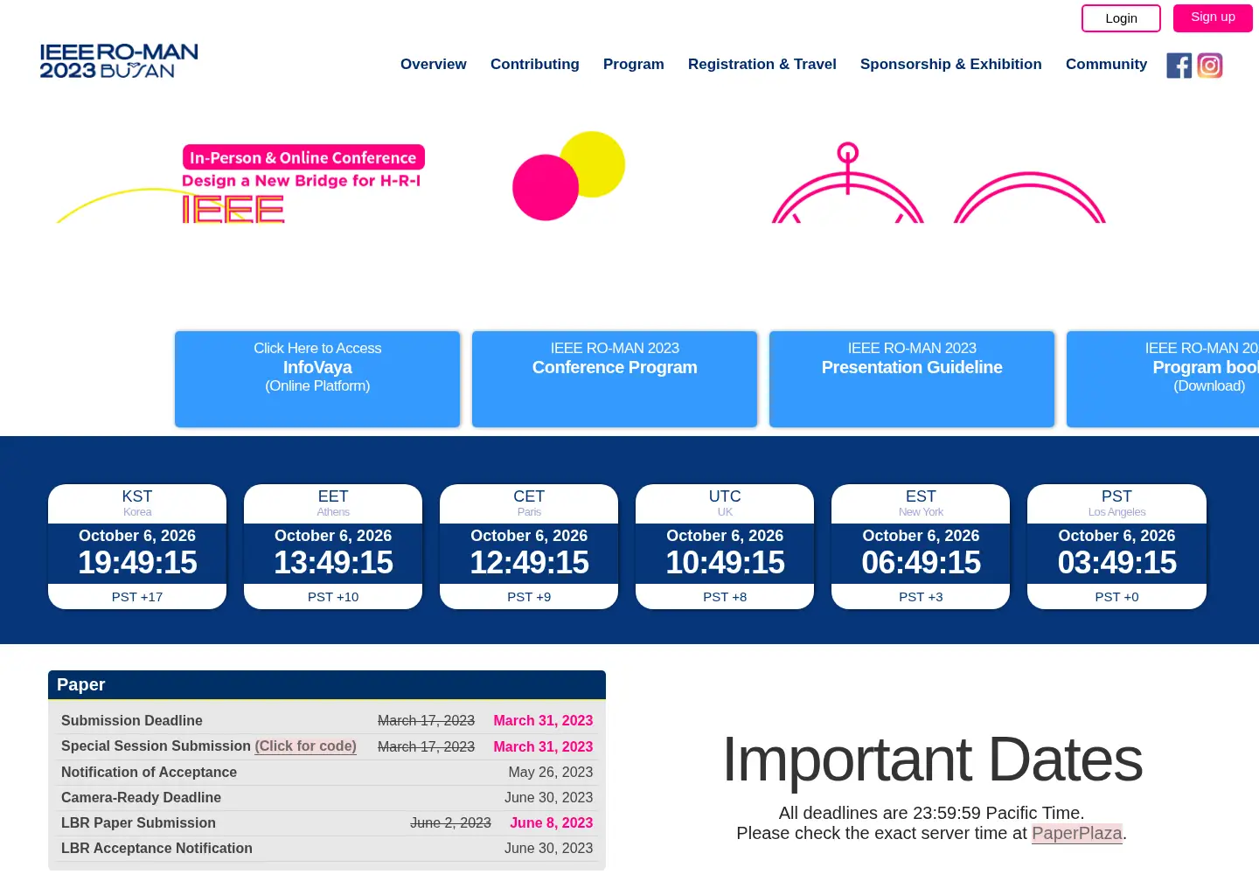The height and width of the screenshot is (874, 1259).
Task: Click the KST Korea clock card
Action: tap(137, 546)
